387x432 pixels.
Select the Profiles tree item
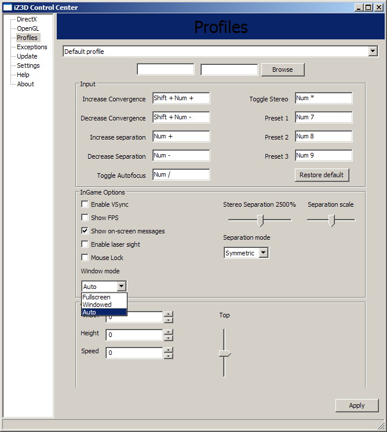tap(27, 38)
